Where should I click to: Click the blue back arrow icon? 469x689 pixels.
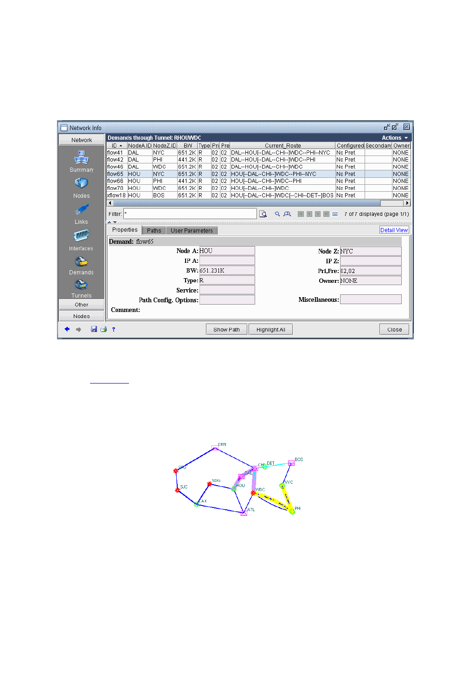pos(67,329)
